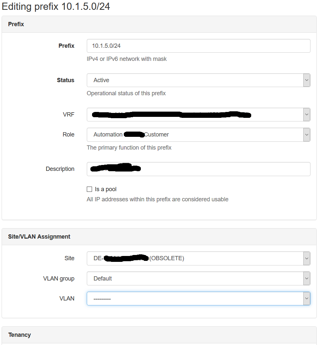Enable the 'Is a pool' checkbox
The height and width of the screenshot is (345, 319).
(89, 189)
